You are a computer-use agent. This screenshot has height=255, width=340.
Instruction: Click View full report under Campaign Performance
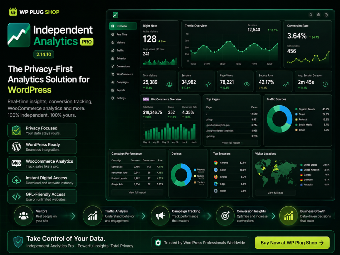137,192
